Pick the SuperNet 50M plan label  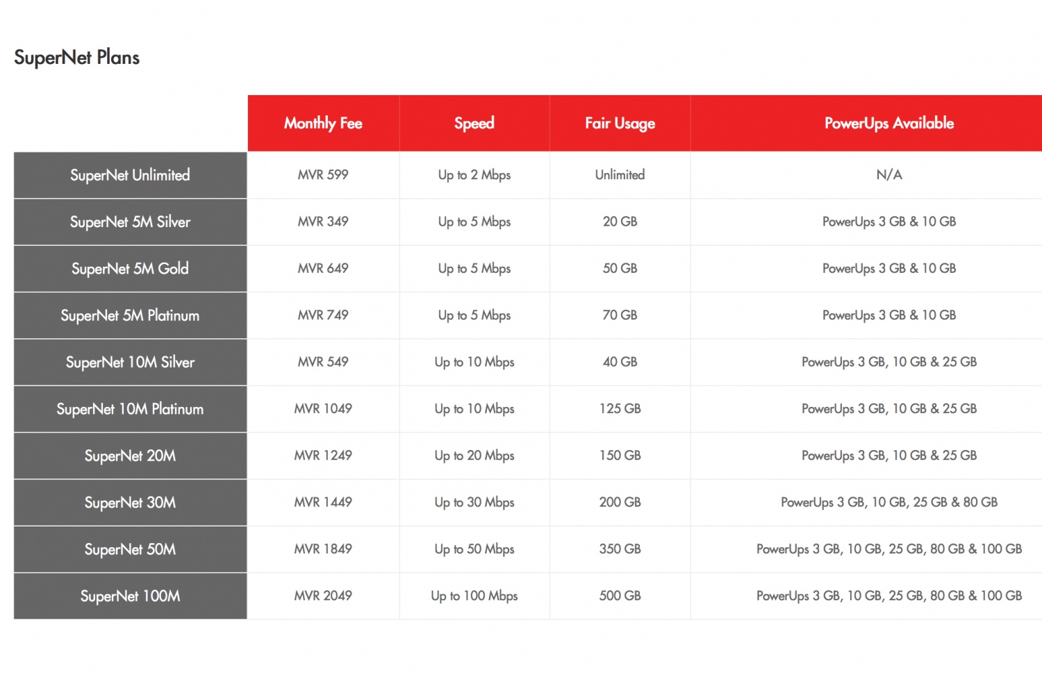click(130, 549)
